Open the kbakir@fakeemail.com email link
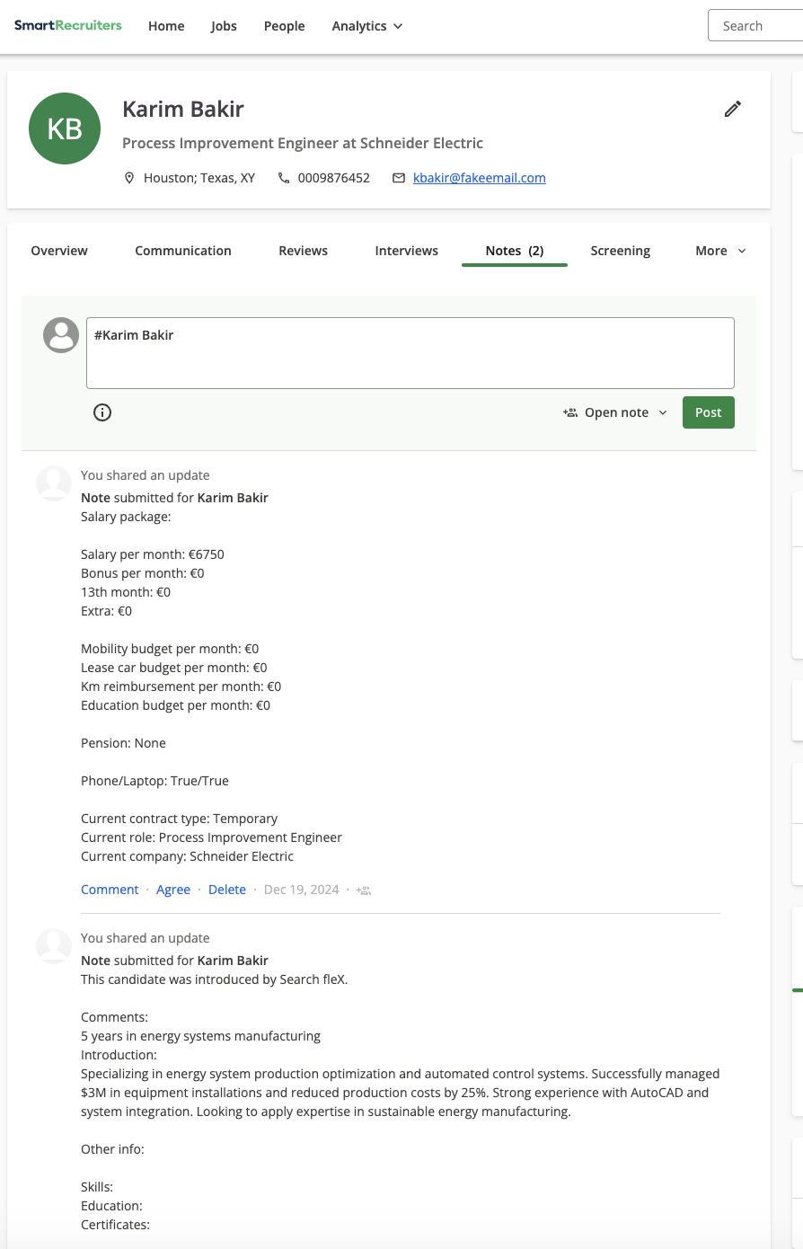The width and height of the screenshot is (803, 1249). [480, 178]
